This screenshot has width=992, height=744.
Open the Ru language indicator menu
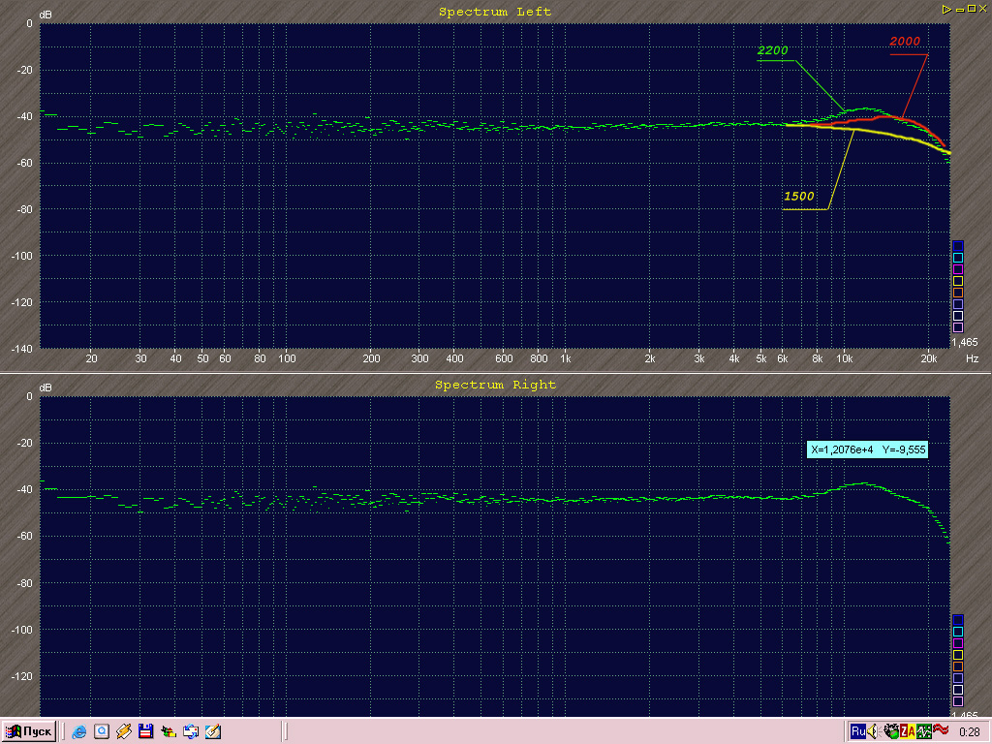(x=858, y=731)
